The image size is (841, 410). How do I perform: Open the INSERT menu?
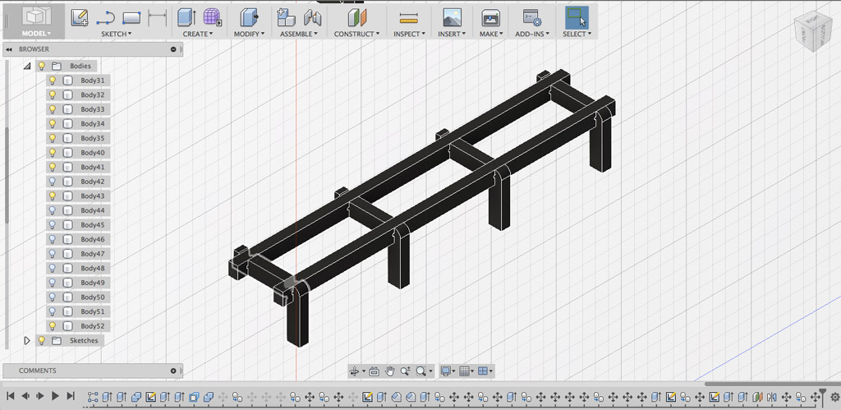point(453,34)
